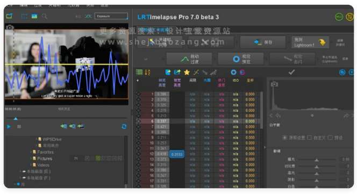The image size is (357, 194).
Task: Select the Pictures folder in tree
Action: click(45, 159)
